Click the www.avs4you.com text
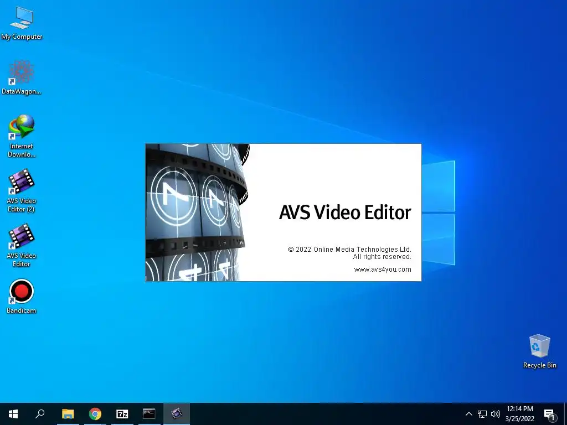The width and height of the screenshot is (567, 425). pyautogui.click(x=383, y=269)
